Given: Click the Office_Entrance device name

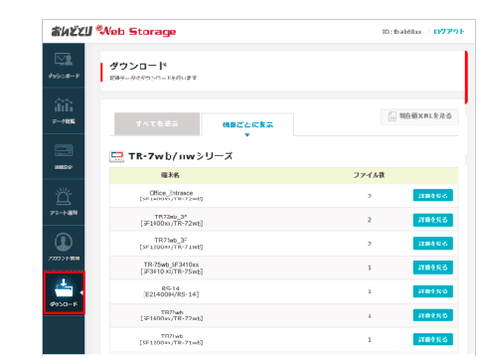Looking at the screenshot, I should (171, 193).
